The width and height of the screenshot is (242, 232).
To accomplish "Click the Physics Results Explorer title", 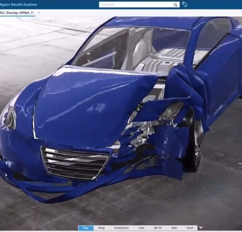I will pyautogui.click(x=18, y=5).
